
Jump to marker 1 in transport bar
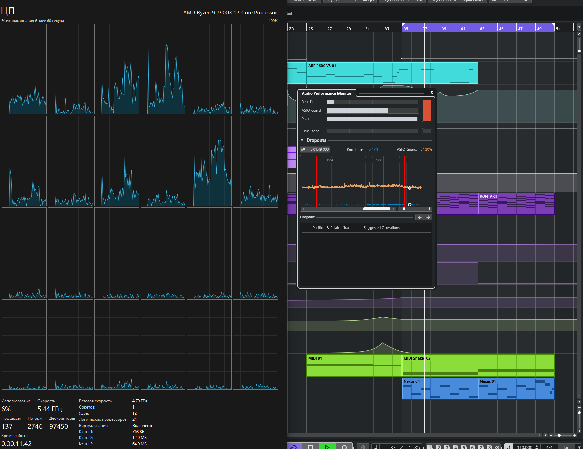pos(430,447)
